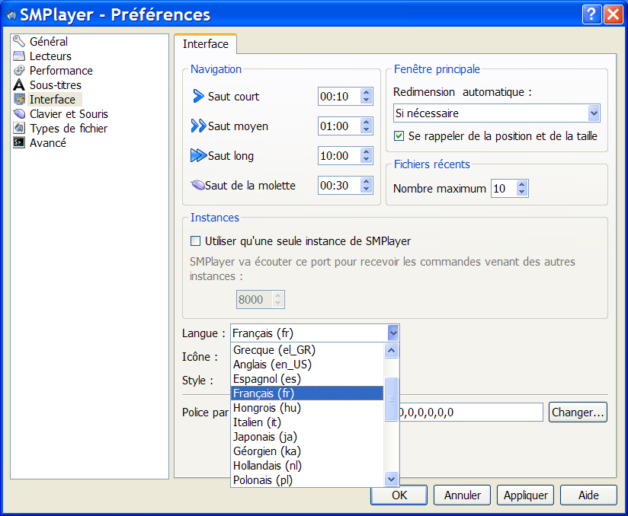Open the Sous-titres preferences section

(x=56, y=84)
